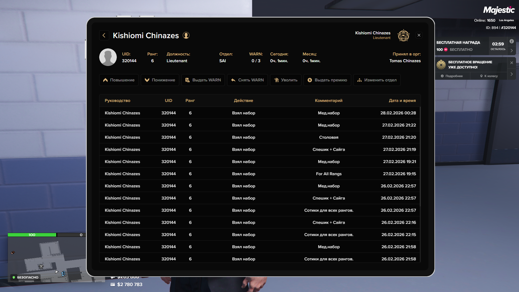Open Изменить отдел department option
Image resolution: width=519 pixels, height=292 pixels.
377,80
